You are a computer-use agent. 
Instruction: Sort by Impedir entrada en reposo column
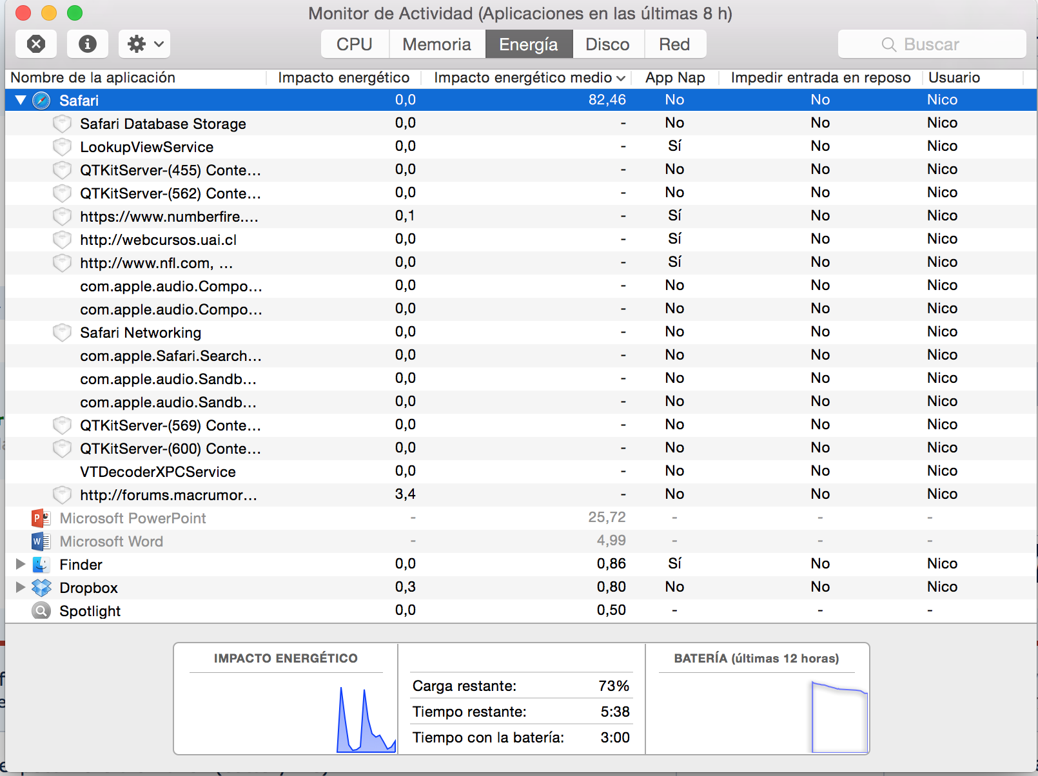(x=821, y=77)
